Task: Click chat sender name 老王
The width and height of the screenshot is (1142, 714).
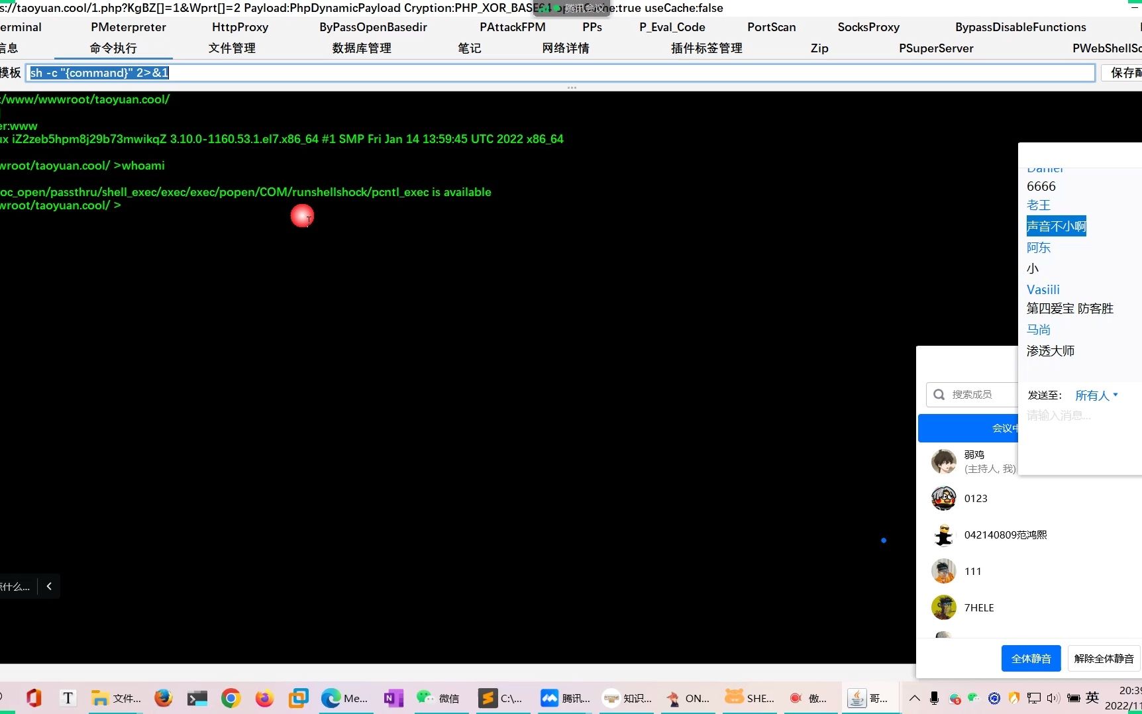Action: 1039,205
